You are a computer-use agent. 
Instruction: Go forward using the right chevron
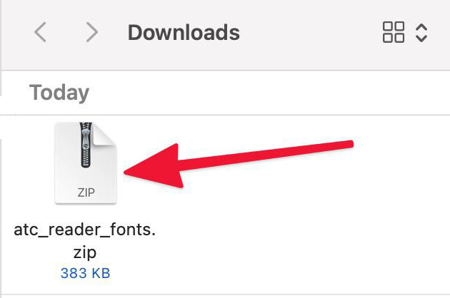pos(91,32)
